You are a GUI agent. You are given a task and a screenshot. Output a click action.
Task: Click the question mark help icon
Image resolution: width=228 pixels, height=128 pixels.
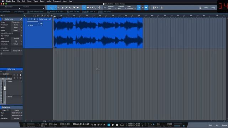(x=84, y=8)
